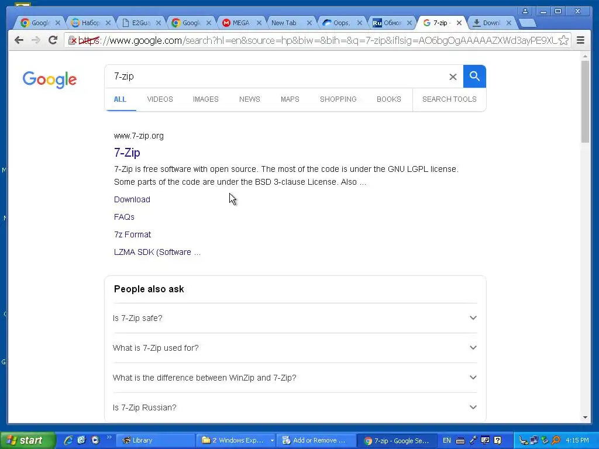The width and height of the screenshot is (599, 449).
Task: Open Add or Remove taskbar button
Action: tap(316, 440)
